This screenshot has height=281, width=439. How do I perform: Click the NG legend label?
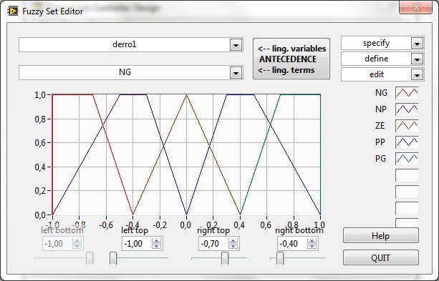point(381,93)
